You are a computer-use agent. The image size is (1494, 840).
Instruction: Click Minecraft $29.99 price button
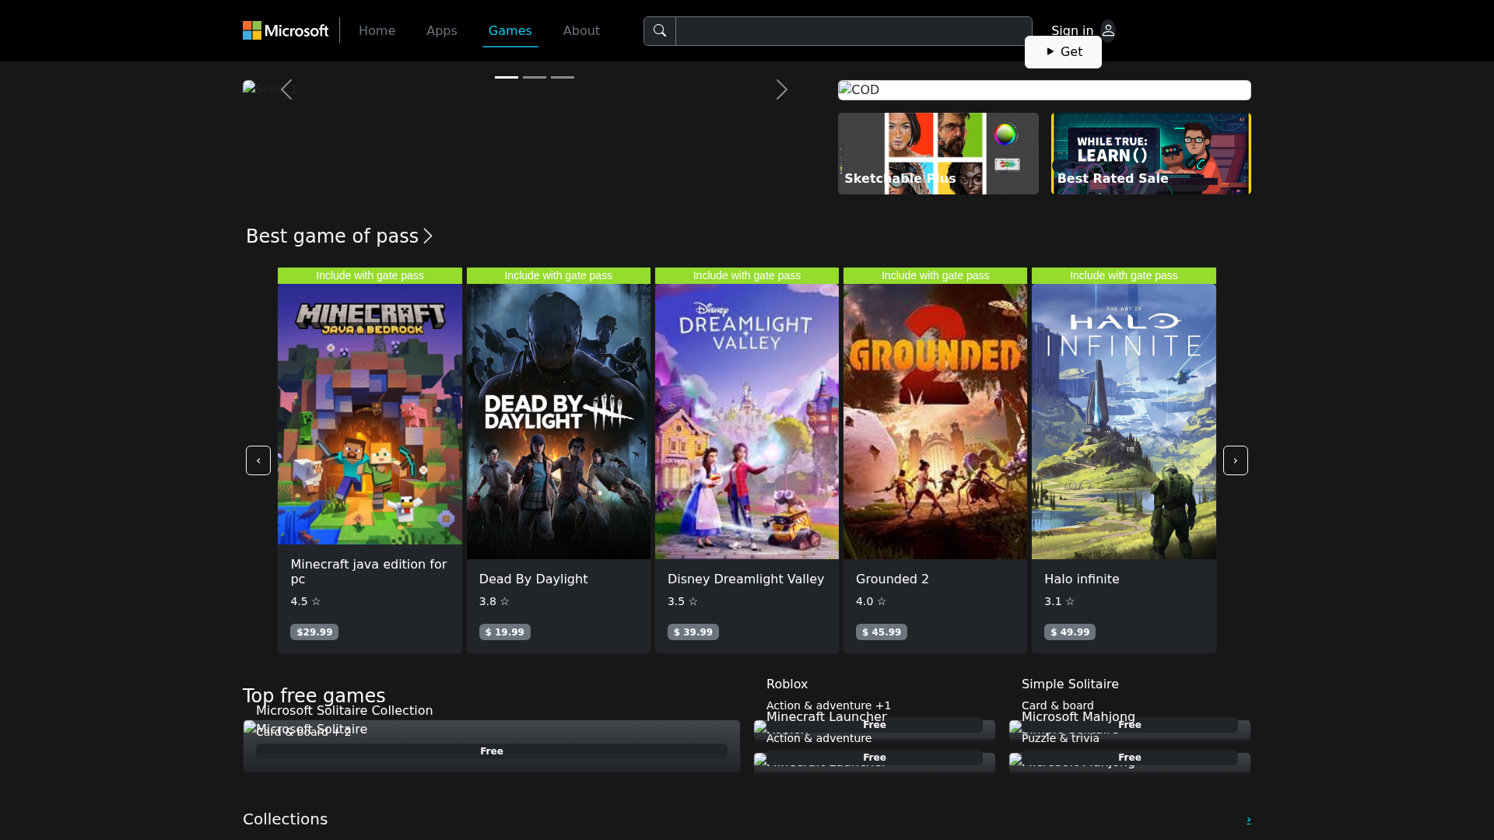314,632
